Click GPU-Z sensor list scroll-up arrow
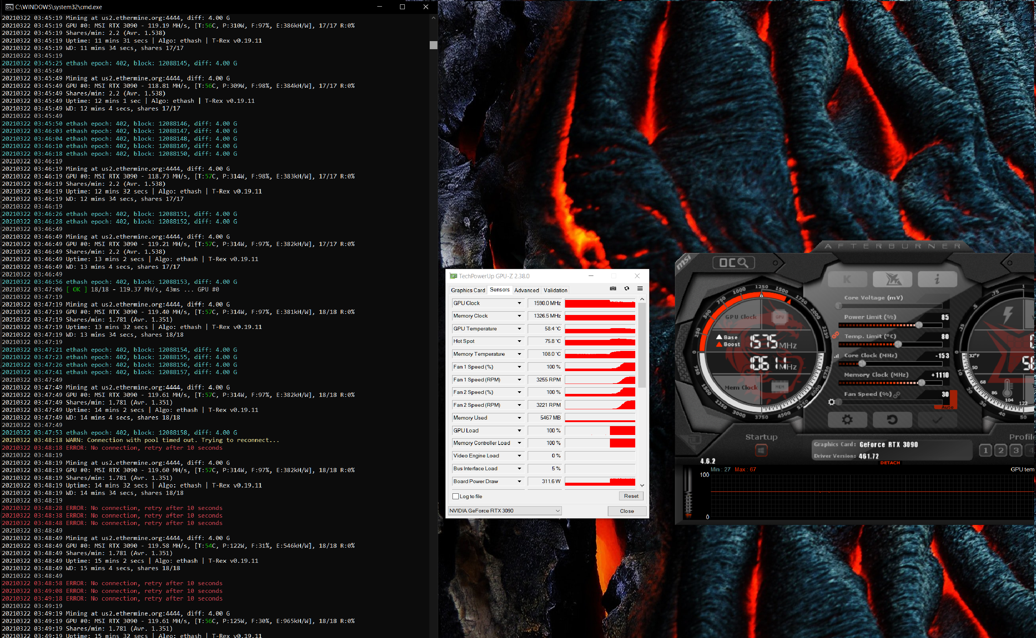 642,299
